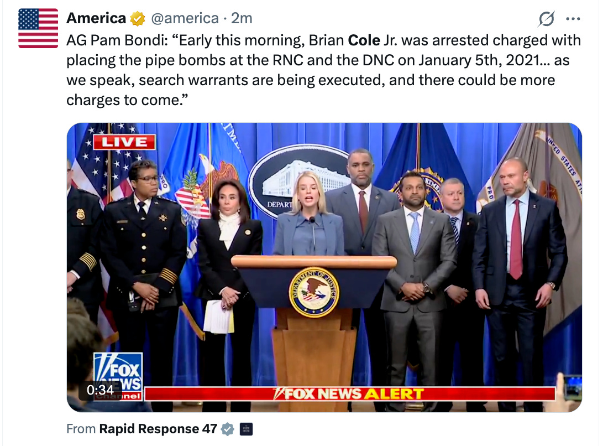
Task: Open the three-dot more options menu
Action: pos(573,19)
